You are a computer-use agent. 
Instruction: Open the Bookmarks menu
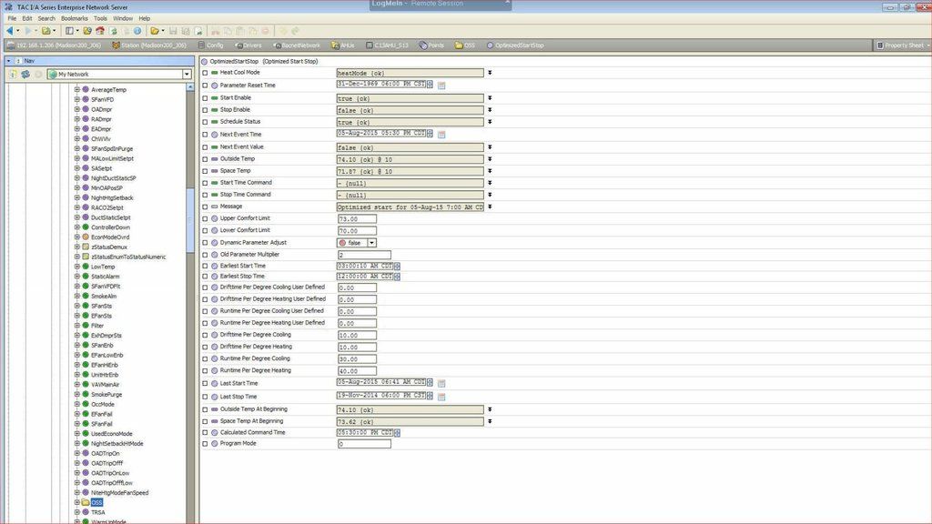[x=73, y=18]
